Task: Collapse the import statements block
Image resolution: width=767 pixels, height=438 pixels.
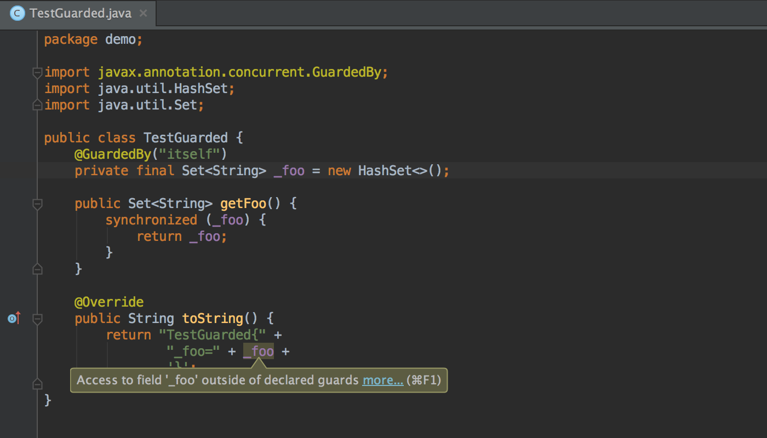Action: click(37, 72)
